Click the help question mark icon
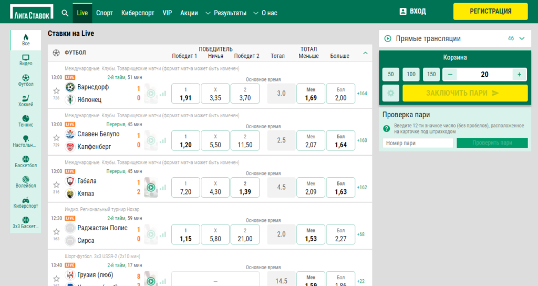The height and width of the screenshot is (286, 538). click(387, 128)
